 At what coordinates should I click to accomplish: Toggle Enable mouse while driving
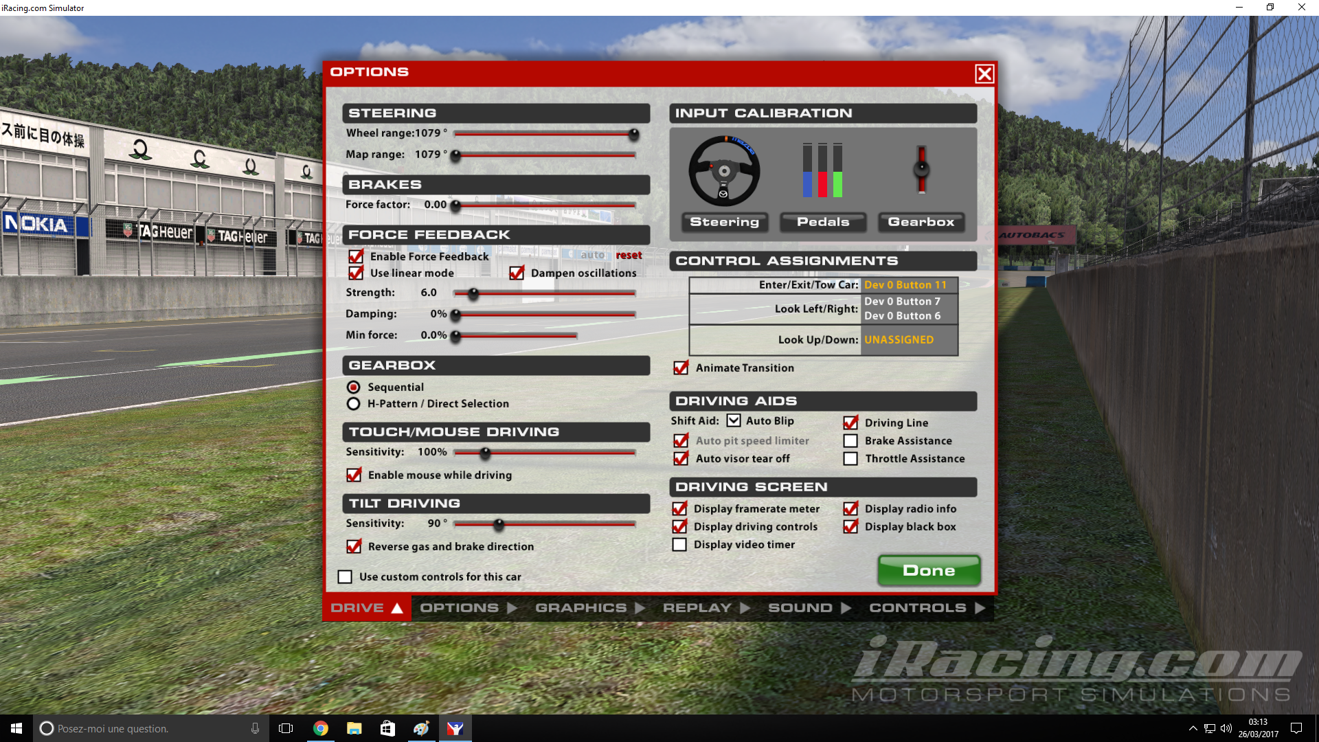click(x=354, y=475)
